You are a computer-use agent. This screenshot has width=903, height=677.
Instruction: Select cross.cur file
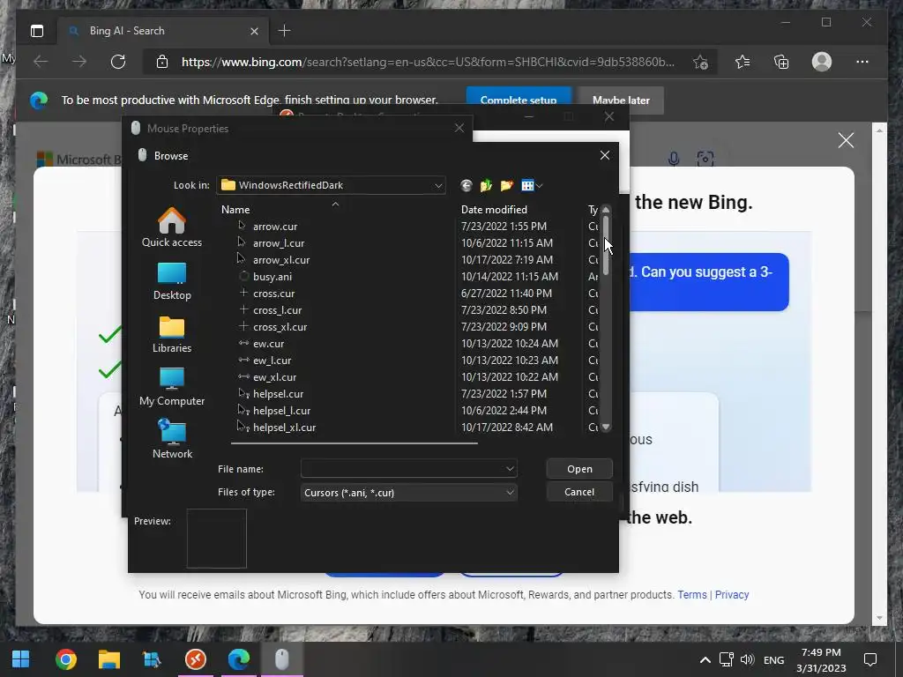(273, 293)
